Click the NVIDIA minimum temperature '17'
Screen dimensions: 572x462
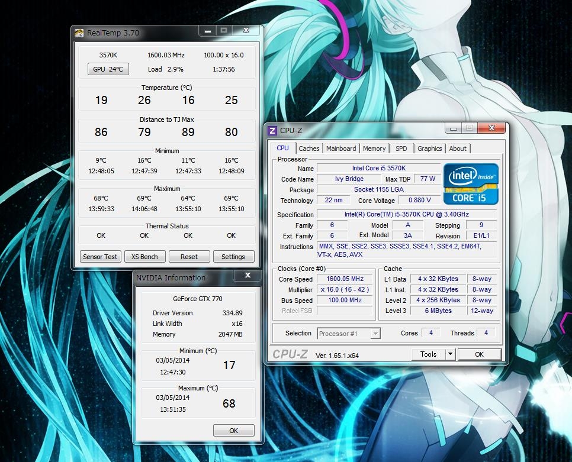coord(229,365)
